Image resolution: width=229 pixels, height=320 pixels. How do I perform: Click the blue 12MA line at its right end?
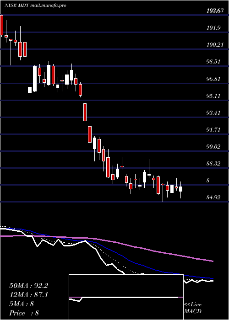pyautogui.click(x=212, y=278)
